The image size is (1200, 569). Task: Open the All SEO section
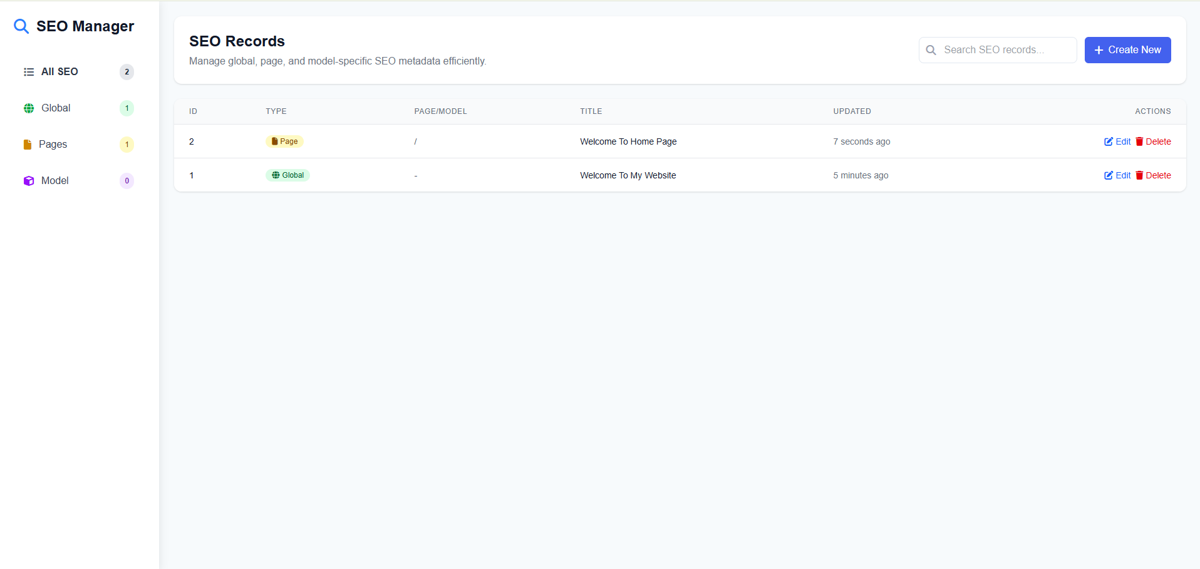click(59, 71)
